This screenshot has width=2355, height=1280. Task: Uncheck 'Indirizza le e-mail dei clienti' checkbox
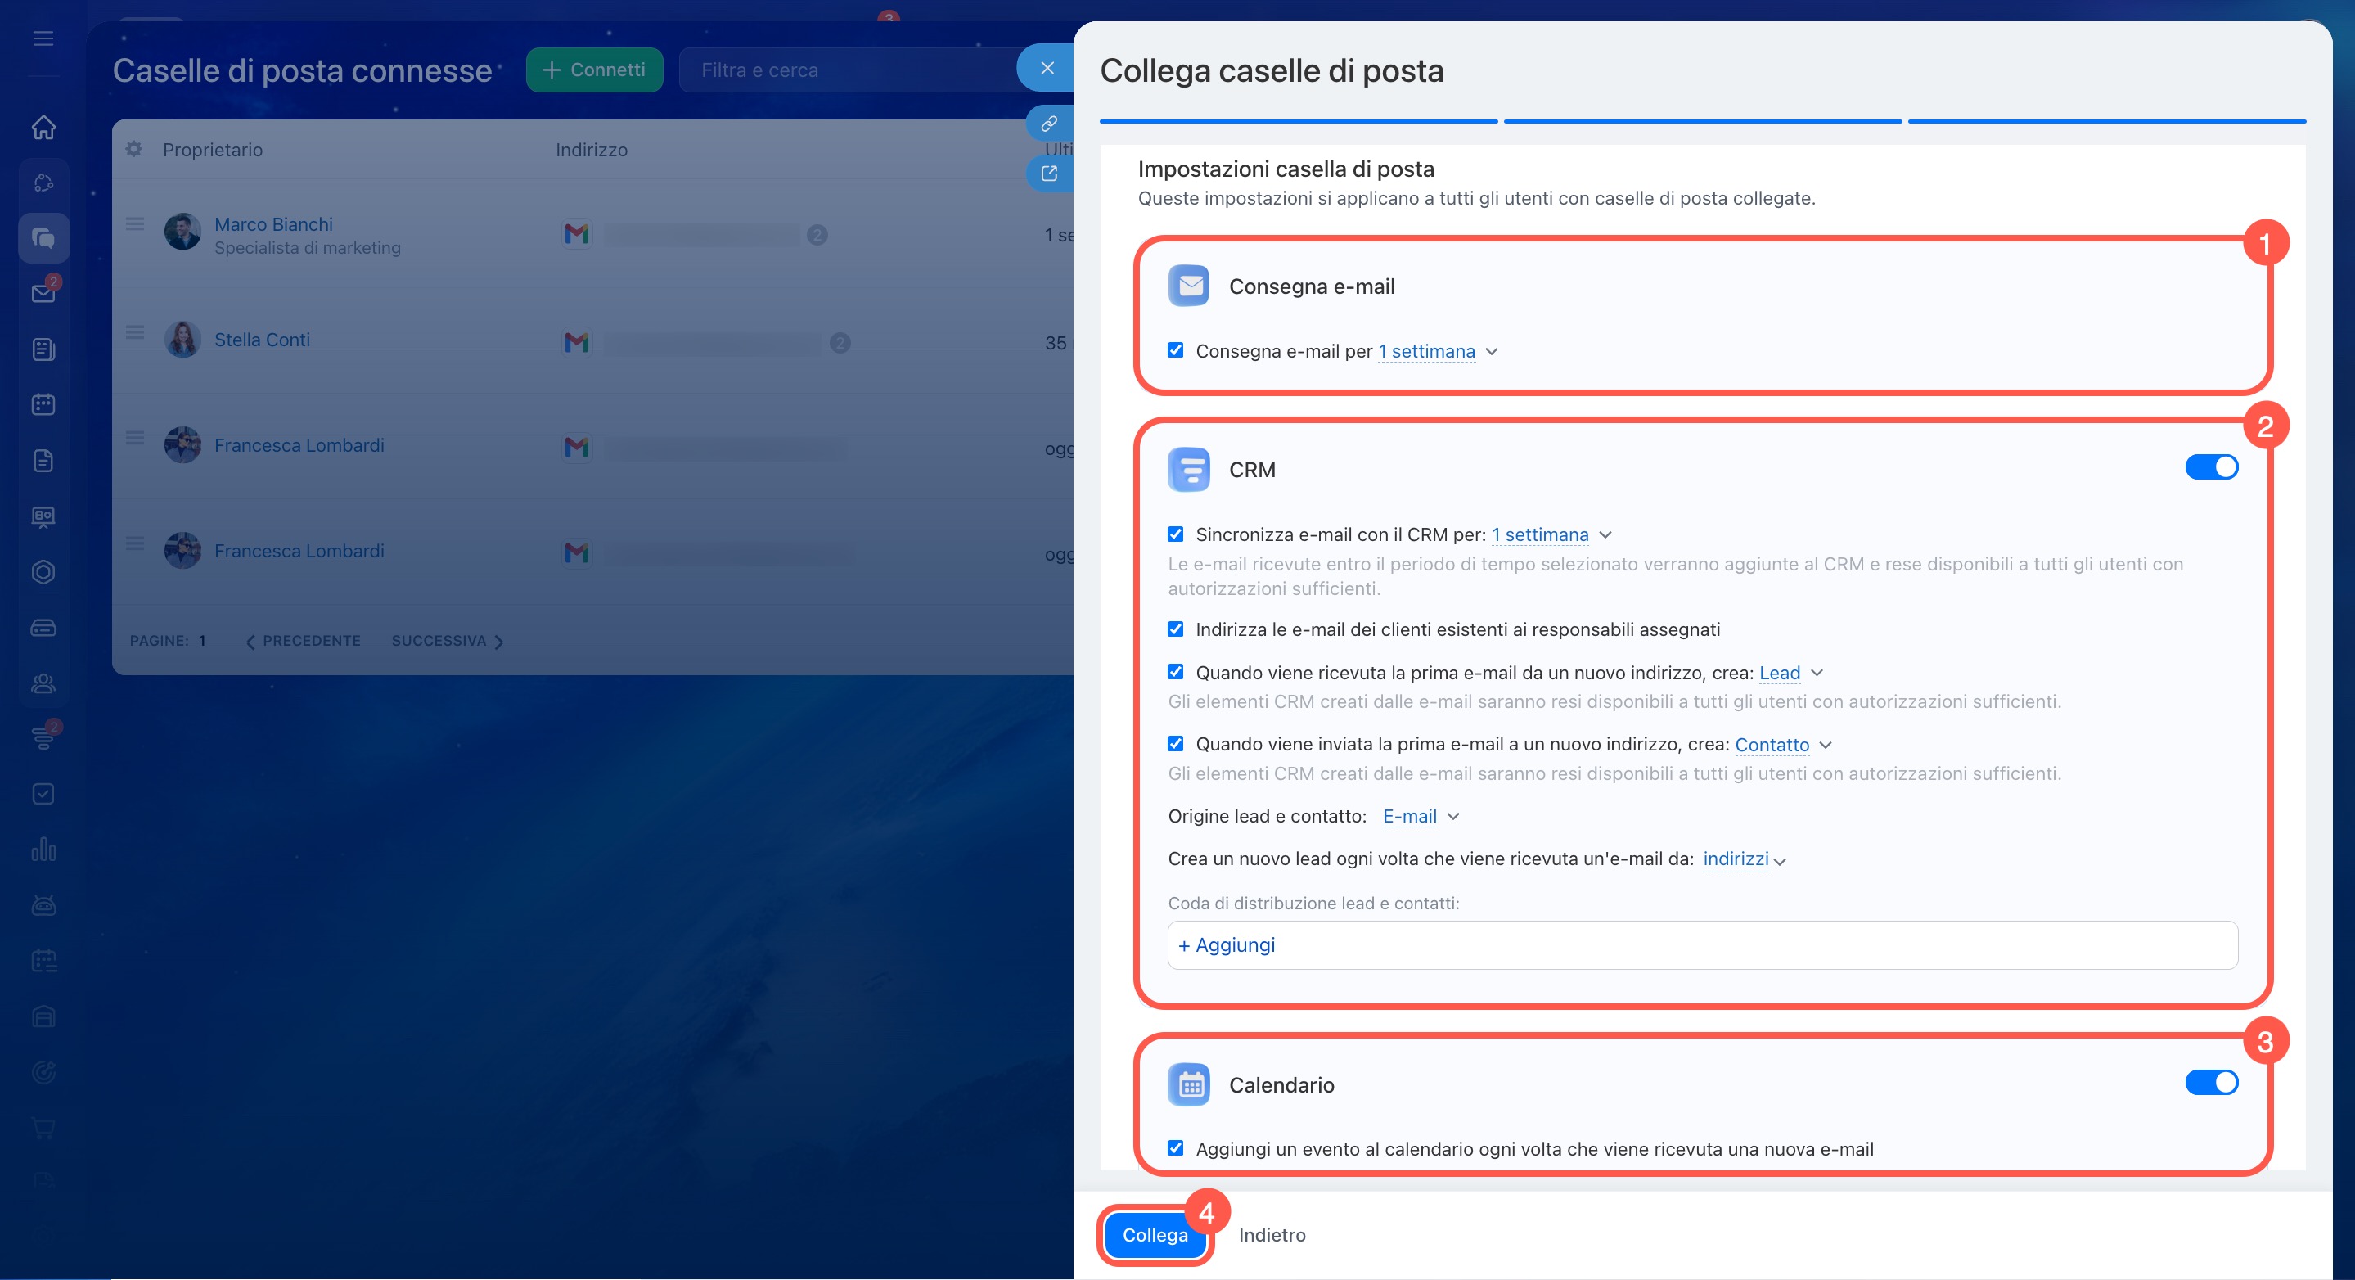coord(1176,629)
